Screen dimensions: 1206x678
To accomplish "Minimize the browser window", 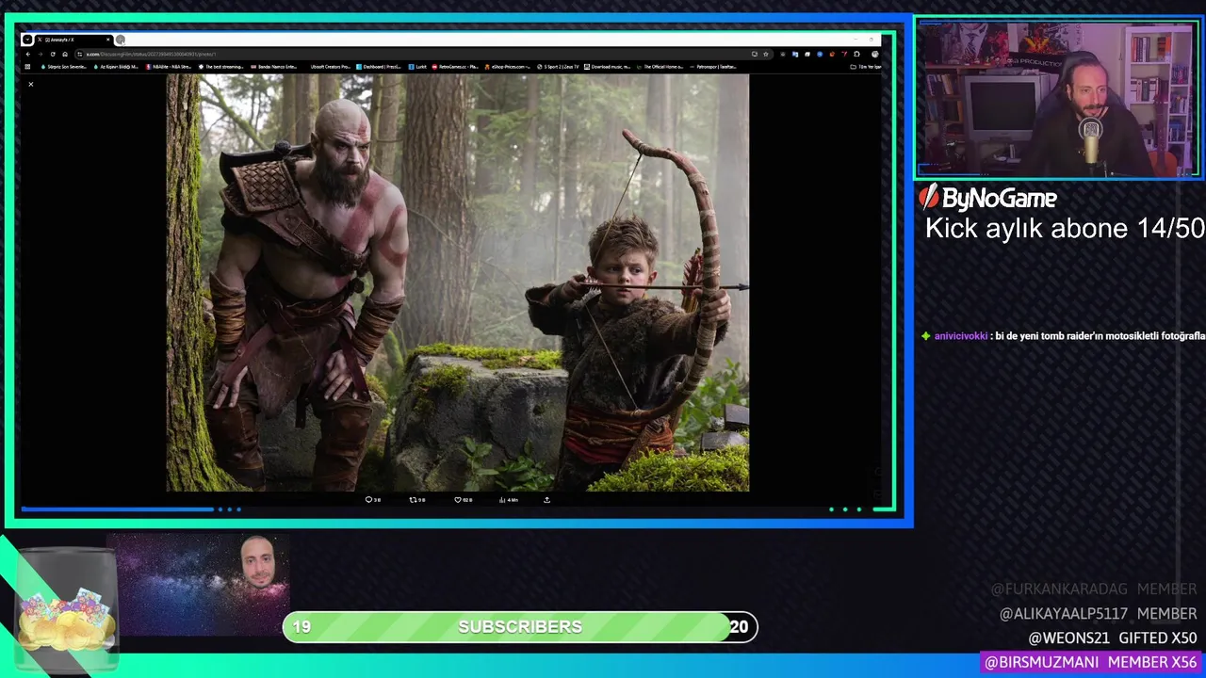I will coord(856,40).
